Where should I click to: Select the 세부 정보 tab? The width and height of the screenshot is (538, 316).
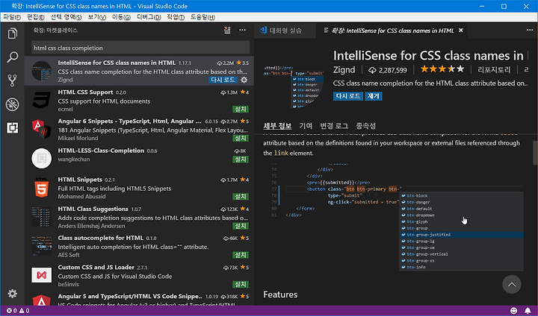(277, 126)
